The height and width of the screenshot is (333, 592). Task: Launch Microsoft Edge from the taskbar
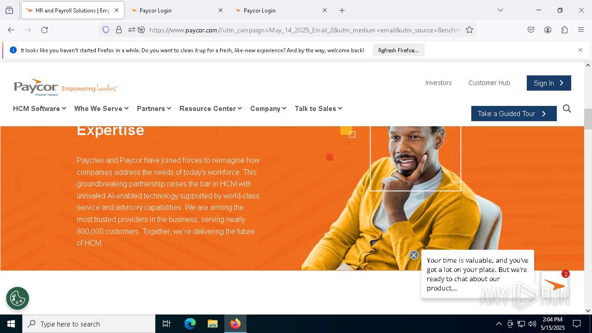coord(190,324)
